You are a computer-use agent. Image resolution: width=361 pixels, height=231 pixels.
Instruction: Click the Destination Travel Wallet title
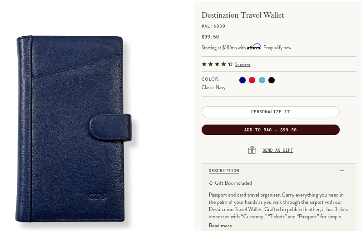pos(242,15)
